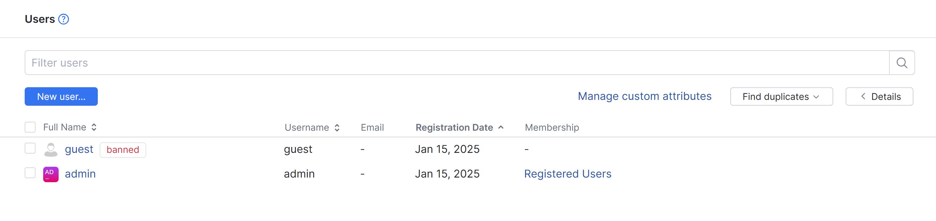Sort by Username using its sort arrows
Viewport: 936px width, 221px height.
337,127
